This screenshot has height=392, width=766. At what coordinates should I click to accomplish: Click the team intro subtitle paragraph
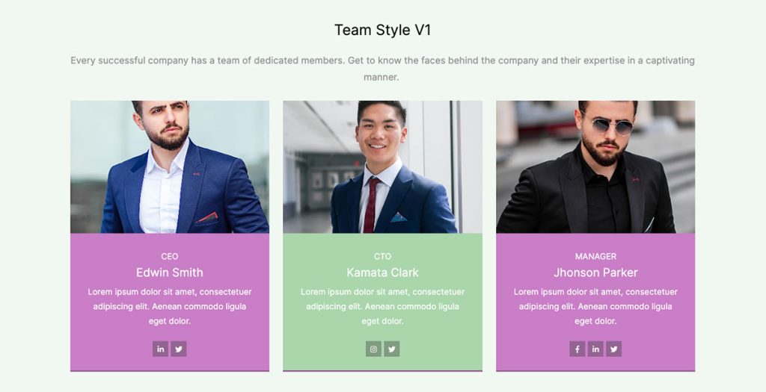[382, 69]
